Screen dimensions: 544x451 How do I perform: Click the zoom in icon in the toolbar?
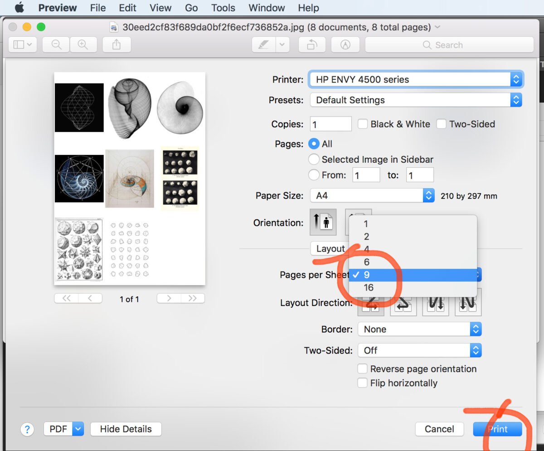[83, 44]
